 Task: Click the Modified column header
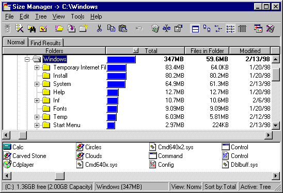[250, 51]
